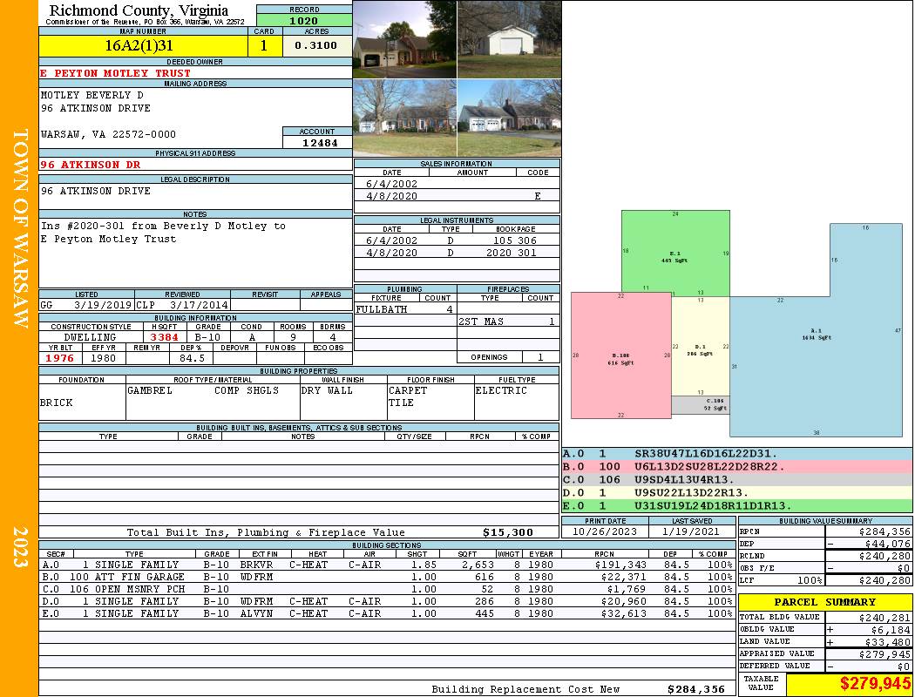Select account number 12484

coord(320,142)
